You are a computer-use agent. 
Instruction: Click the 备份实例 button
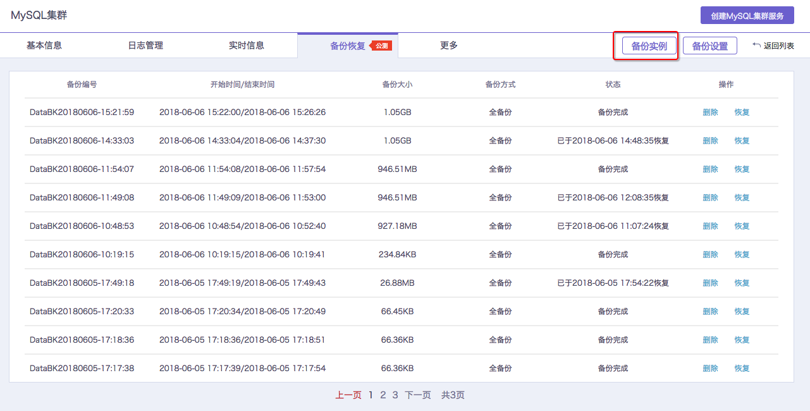649,46
